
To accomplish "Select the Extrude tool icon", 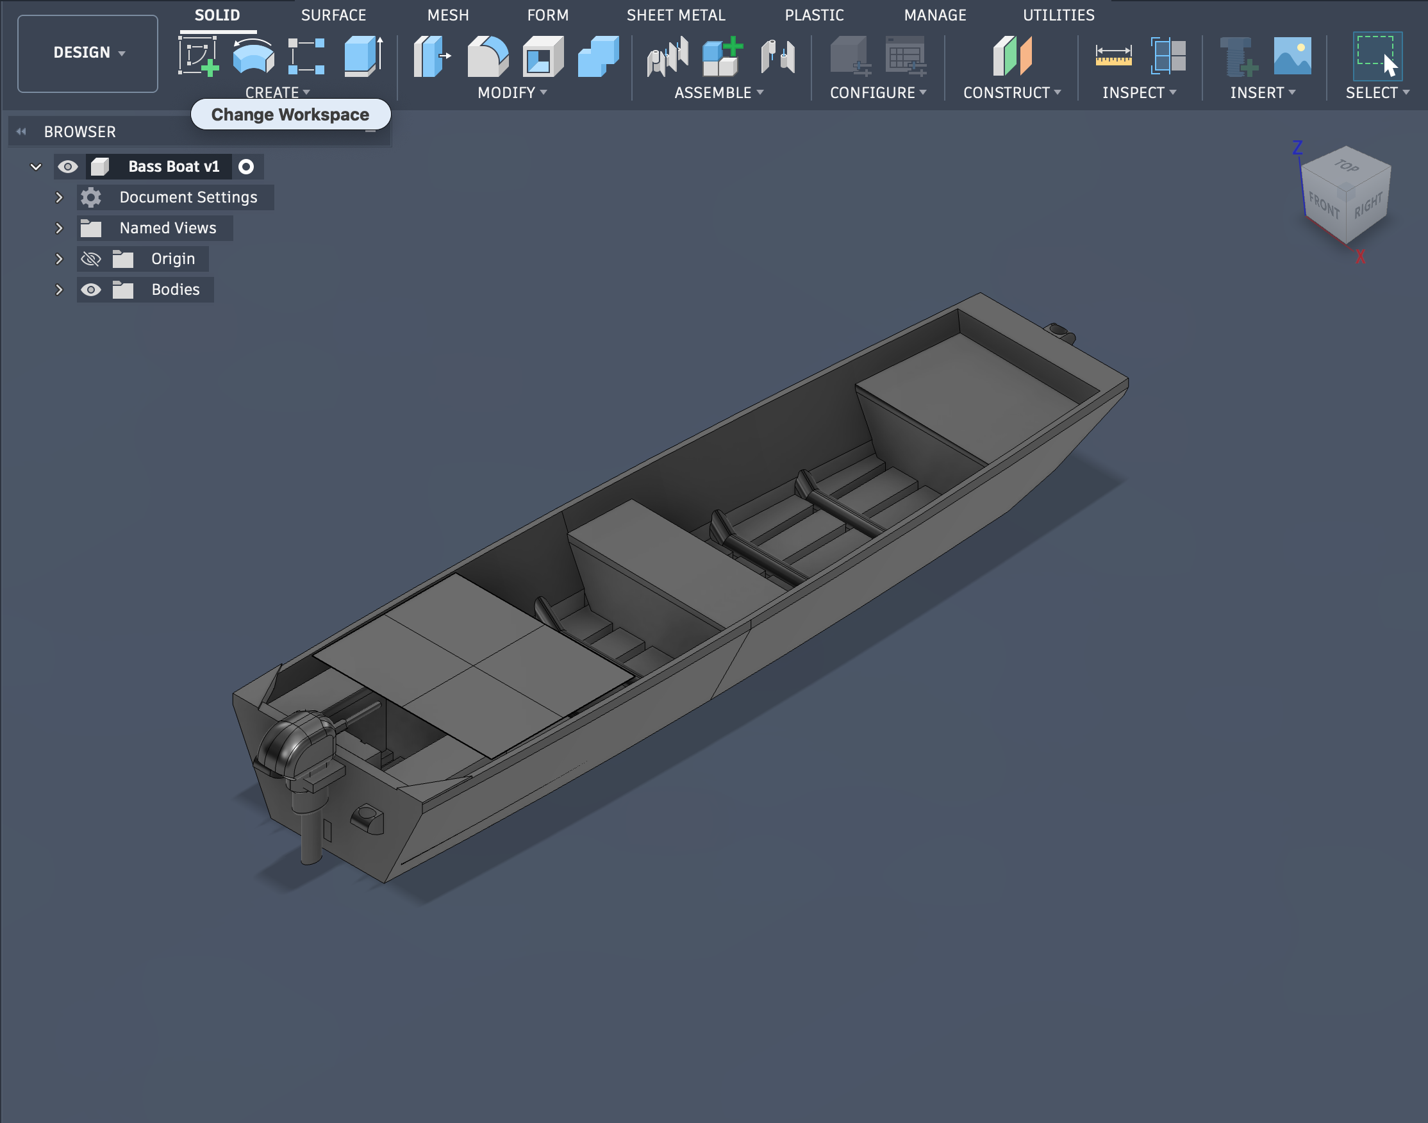I will coord(363,56).
